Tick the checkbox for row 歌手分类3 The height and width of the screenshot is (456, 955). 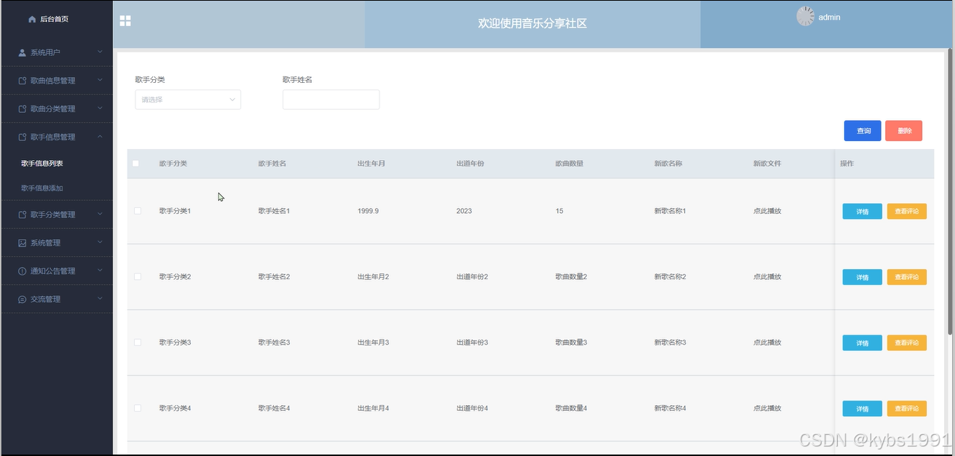point(138,342)
